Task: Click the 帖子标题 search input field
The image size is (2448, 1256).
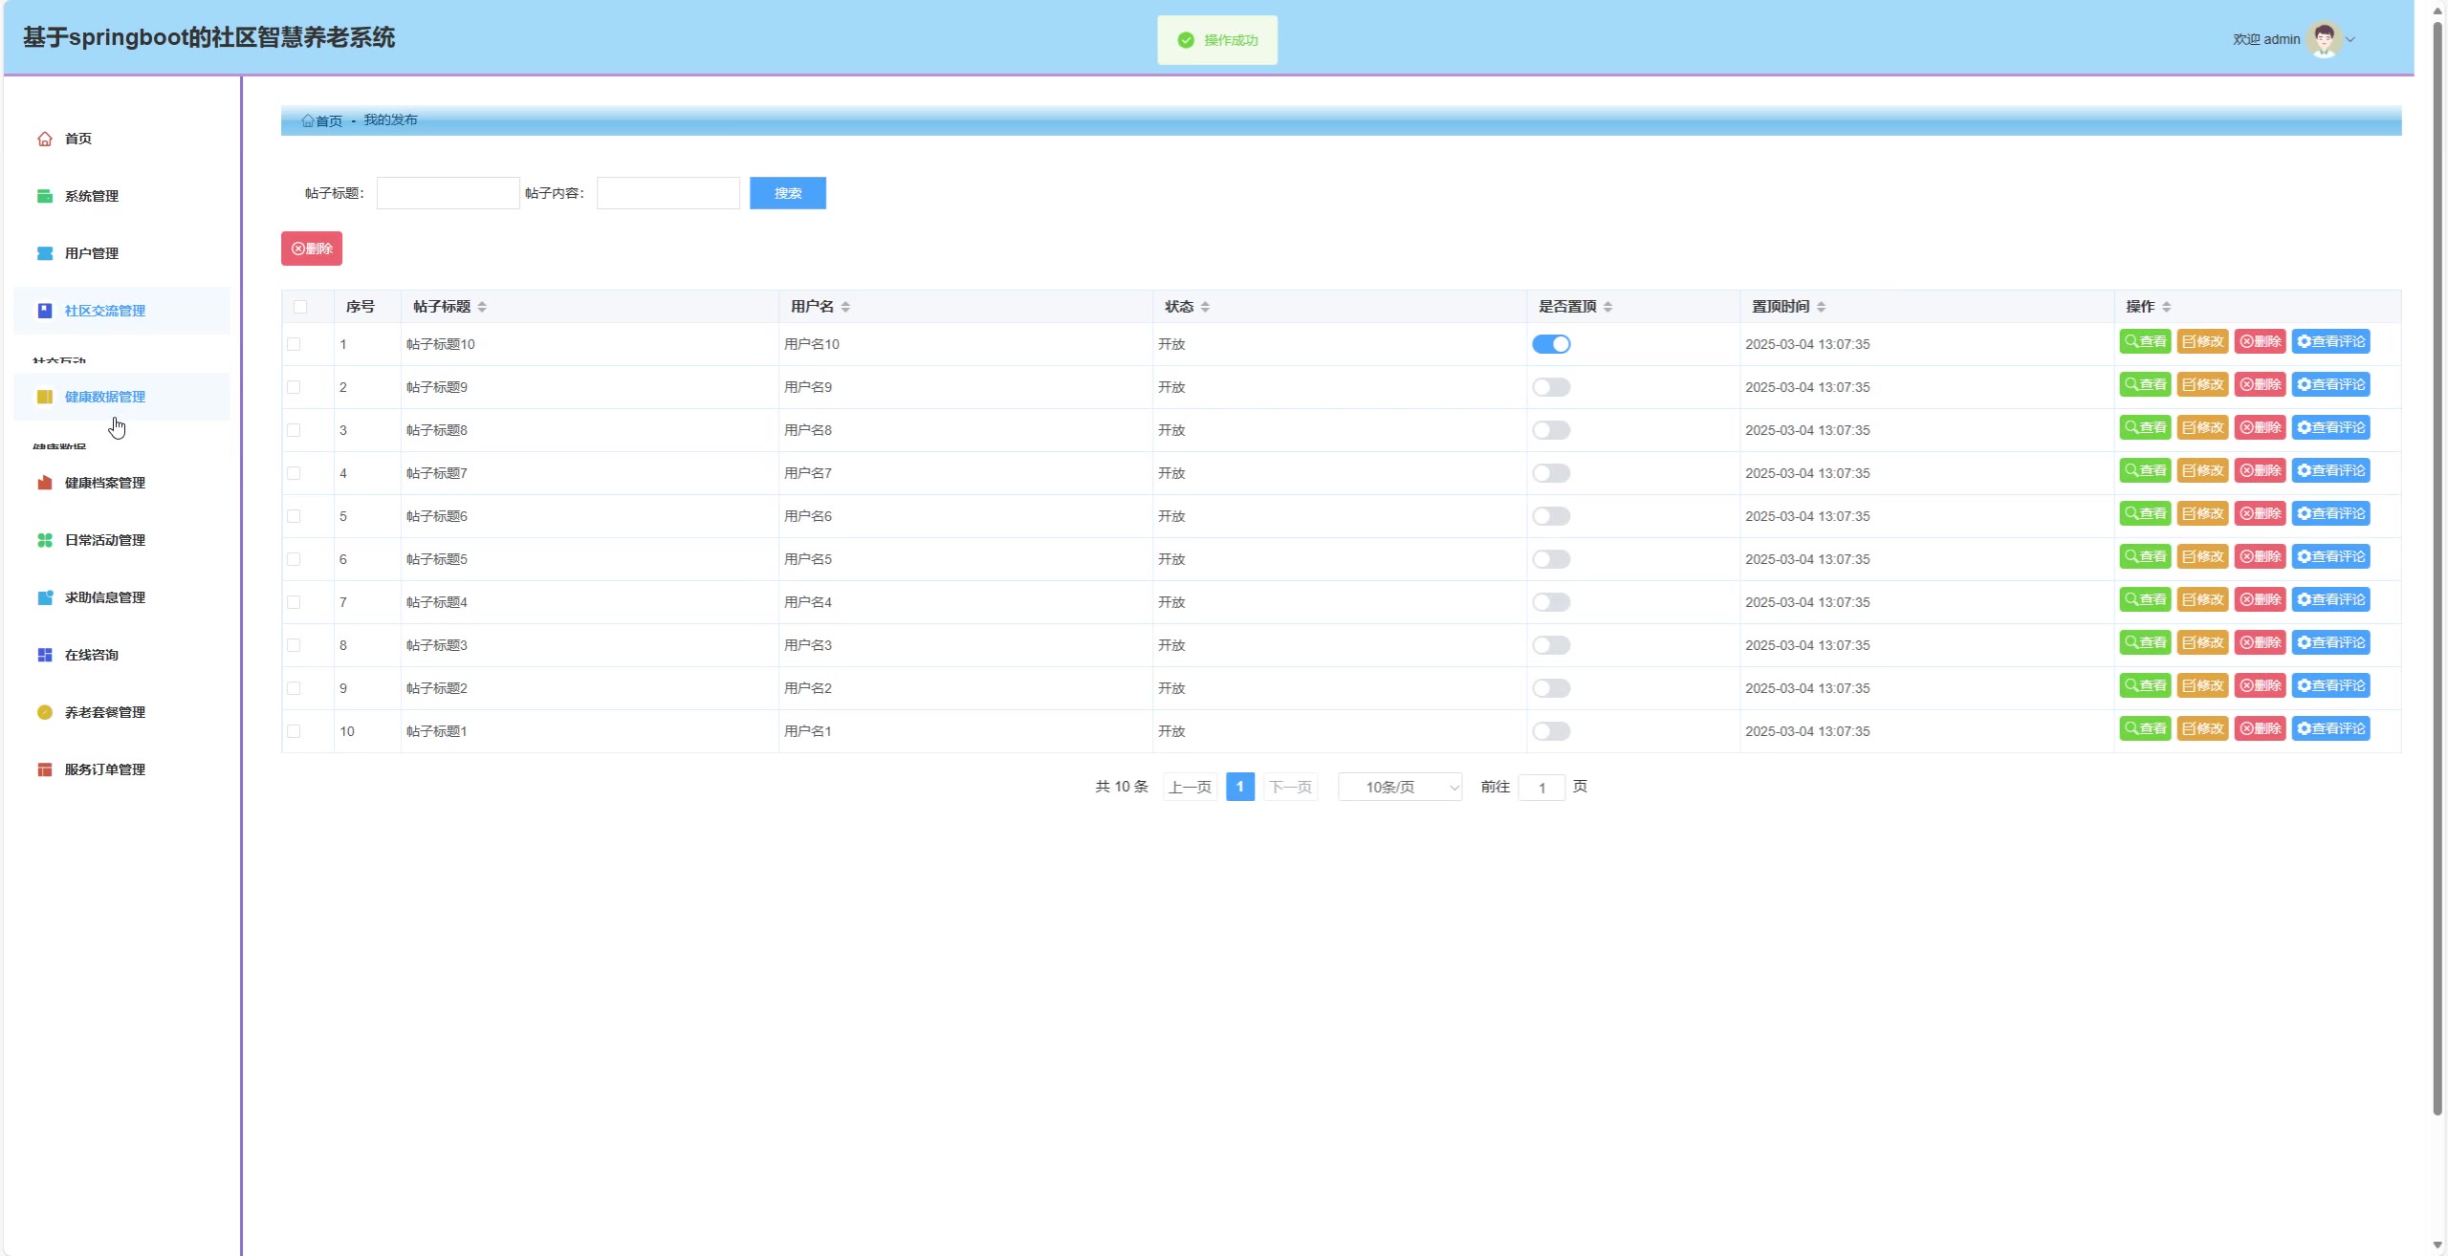Action: click(448, 193)
